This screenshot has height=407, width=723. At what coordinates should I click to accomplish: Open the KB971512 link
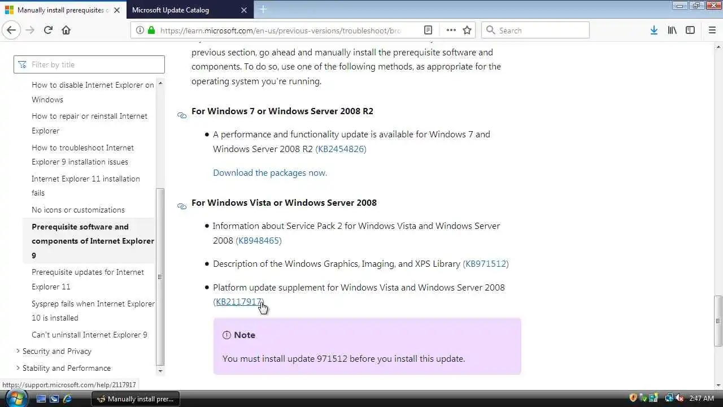point(486,263)
